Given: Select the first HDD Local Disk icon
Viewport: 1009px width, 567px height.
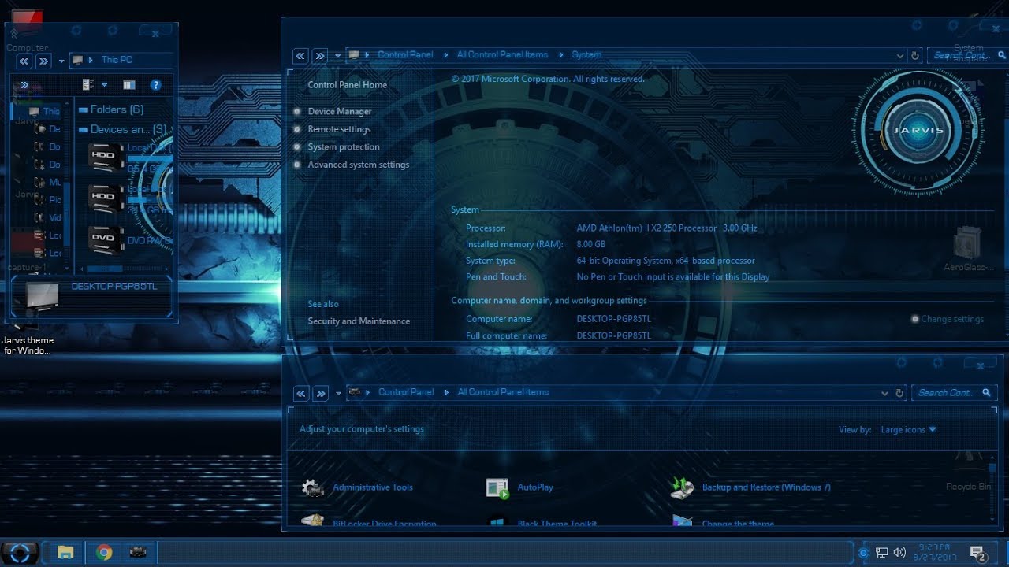Looking at the screenshot, I should 106,157.
